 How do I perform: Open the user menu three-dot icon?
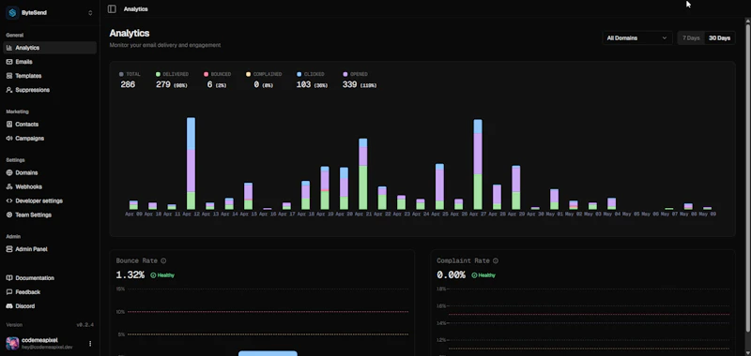pyautogui.click(x=90, y=344)
